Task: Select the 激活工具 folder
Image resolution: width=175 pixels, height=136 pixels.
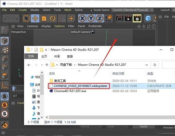Action: tap(60, 81)
